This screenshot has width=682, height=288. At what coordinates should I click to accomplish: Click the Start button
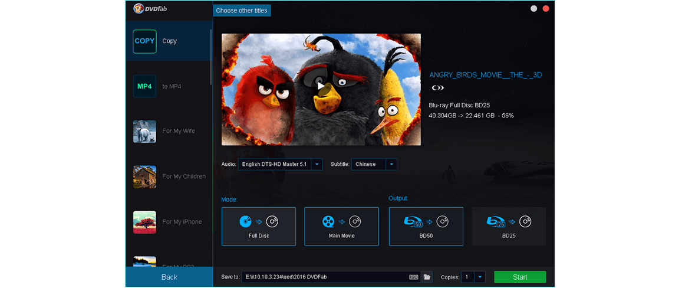tap(520, 277)
